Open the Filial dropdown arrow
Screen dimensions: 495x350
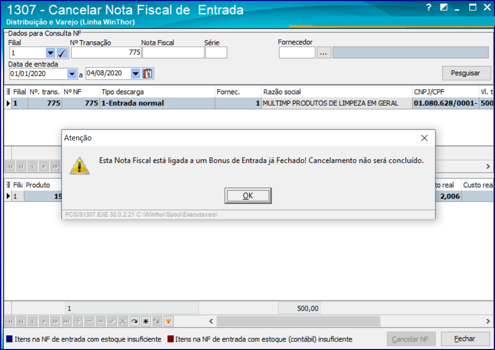tap(50, 53)
